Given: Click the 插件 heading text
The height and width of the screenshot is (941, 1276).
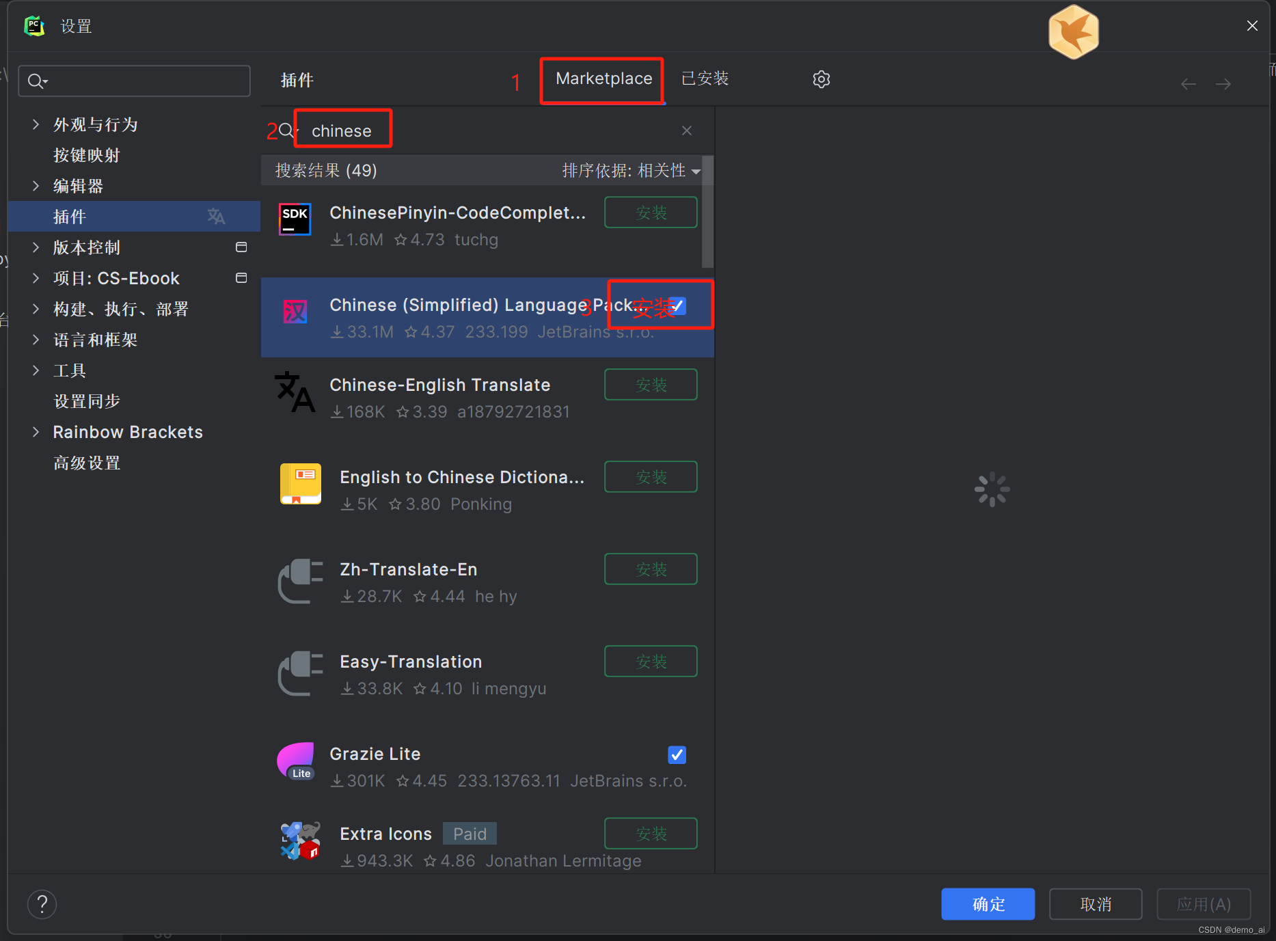Looking at the screenshot, I should tap(297, 80).
